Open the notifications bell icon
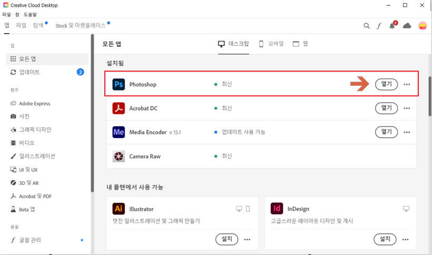 (392, 26)
